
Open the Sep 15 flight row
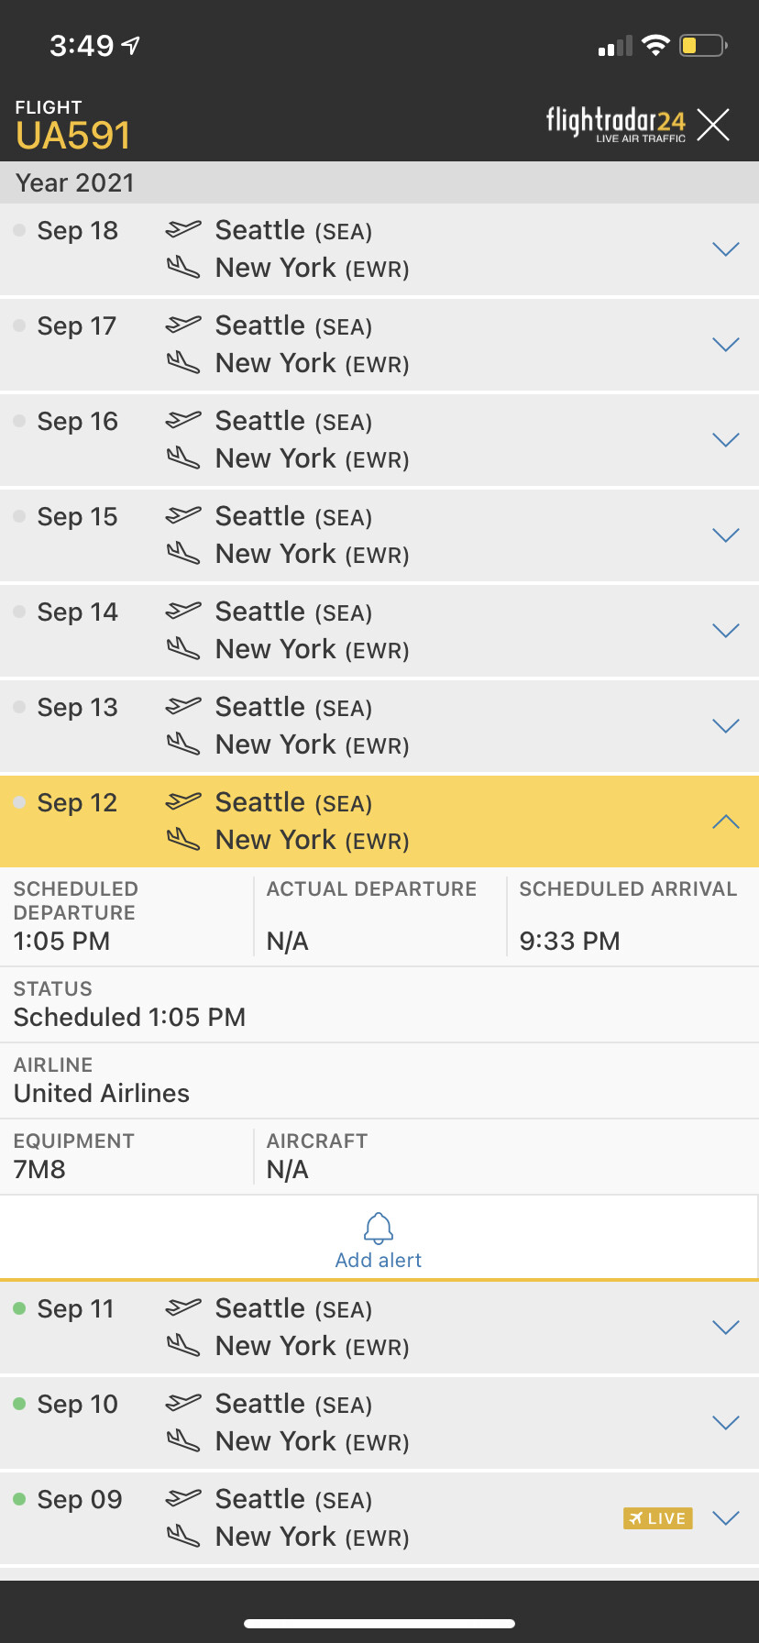(x=367, y=535)
